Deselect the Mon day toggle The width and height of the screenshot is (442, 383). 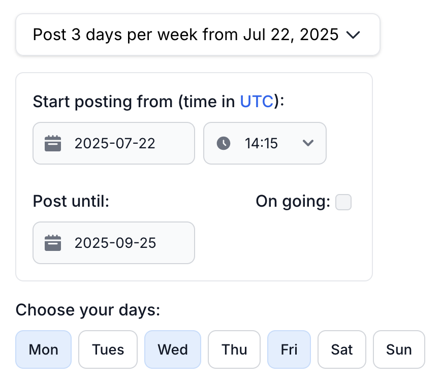[43, 349]
